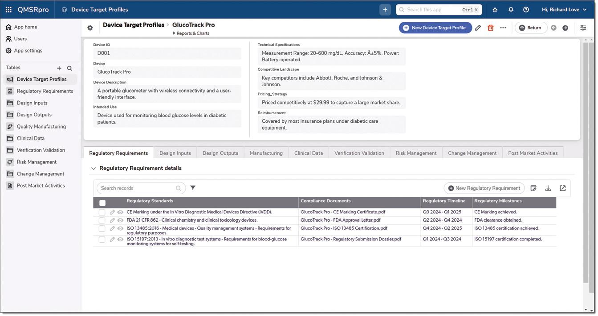
Task: Edit the CE Marking row with pencil
Action: (x=112, y=212)
